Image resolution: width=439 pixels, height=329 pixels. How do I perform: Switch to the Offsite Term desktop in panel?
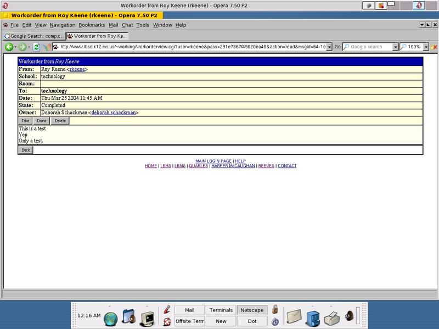[x=189, y=321]
